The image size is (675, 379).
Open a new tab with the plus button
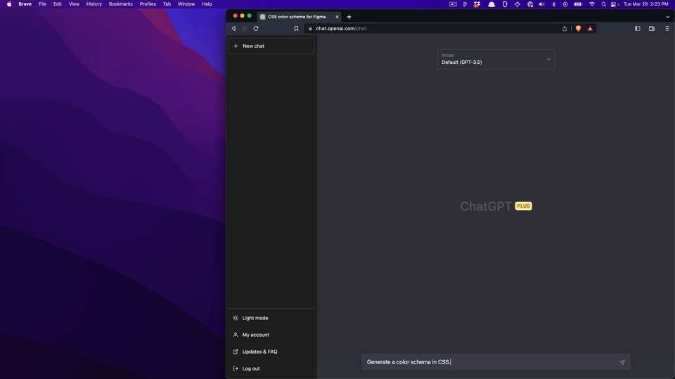click(x=349, y=17)
